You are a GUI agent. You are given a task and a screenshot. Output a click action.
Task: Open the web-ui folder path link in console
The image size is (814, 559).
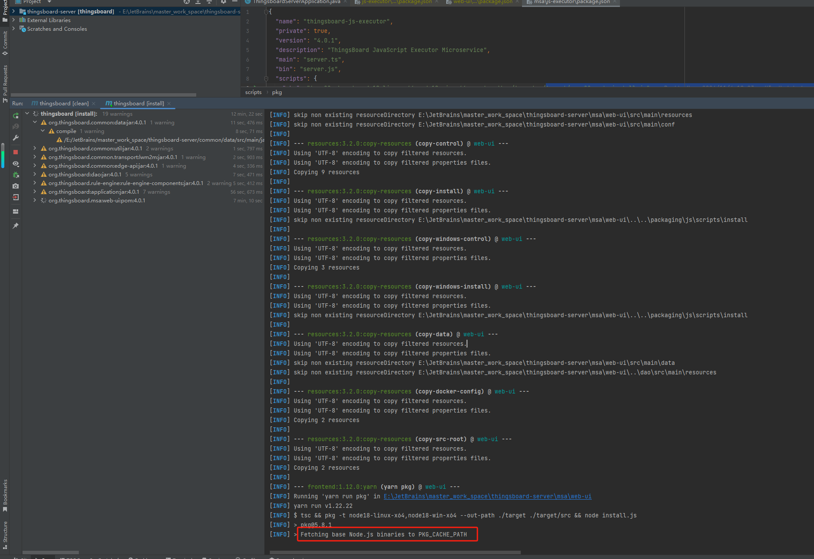[x=487, y=497]
